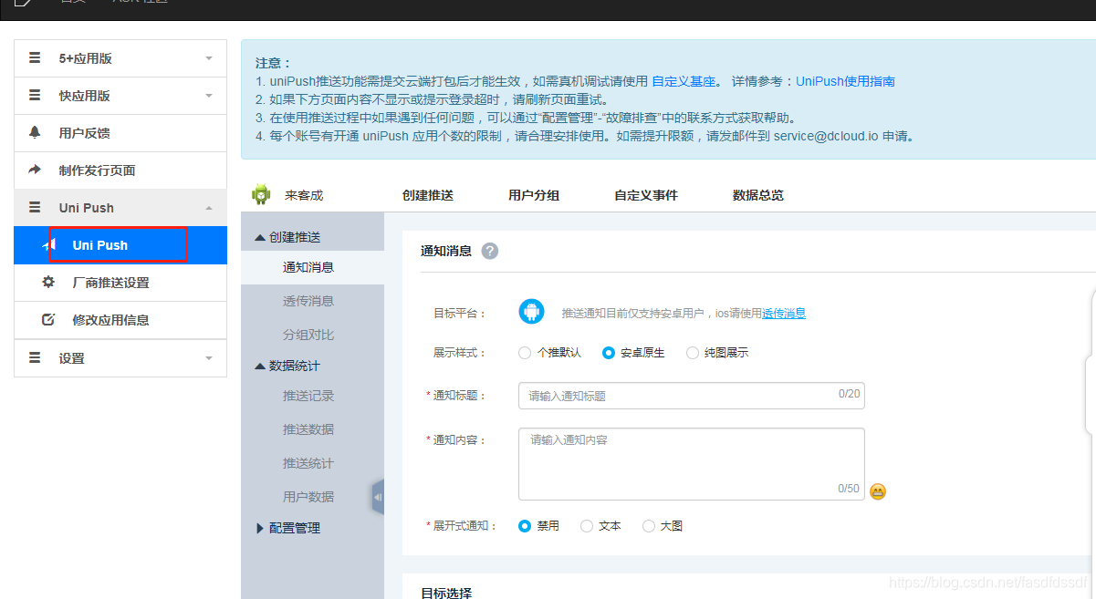Expand the 5+应用版 sidebar menu

[120, 57]
